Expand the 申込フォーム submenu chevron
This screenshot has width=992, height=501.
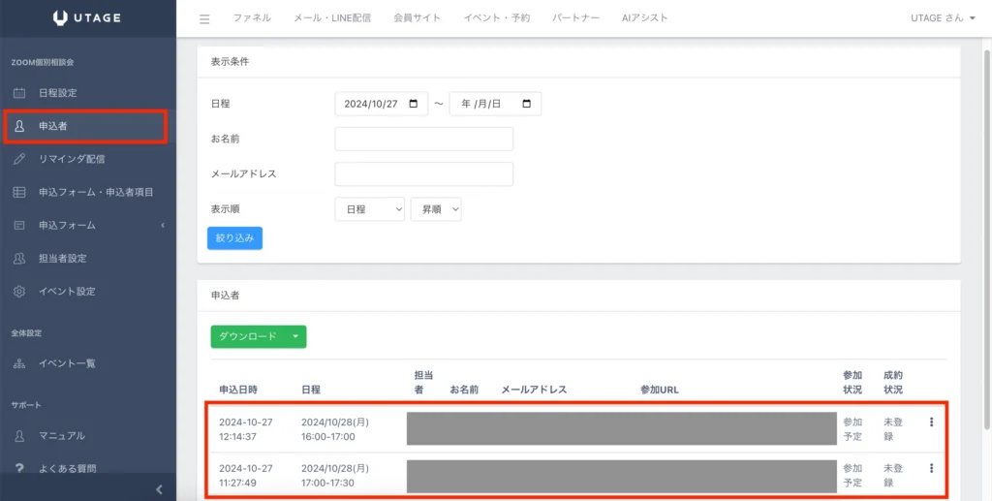pyautogui.click(x=163, y=225)
